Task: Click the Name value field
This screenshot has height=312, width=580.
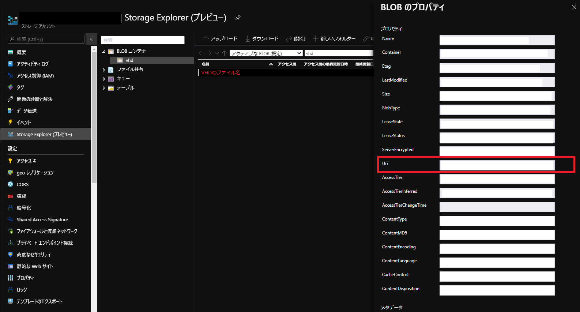Action: point(497,40)
